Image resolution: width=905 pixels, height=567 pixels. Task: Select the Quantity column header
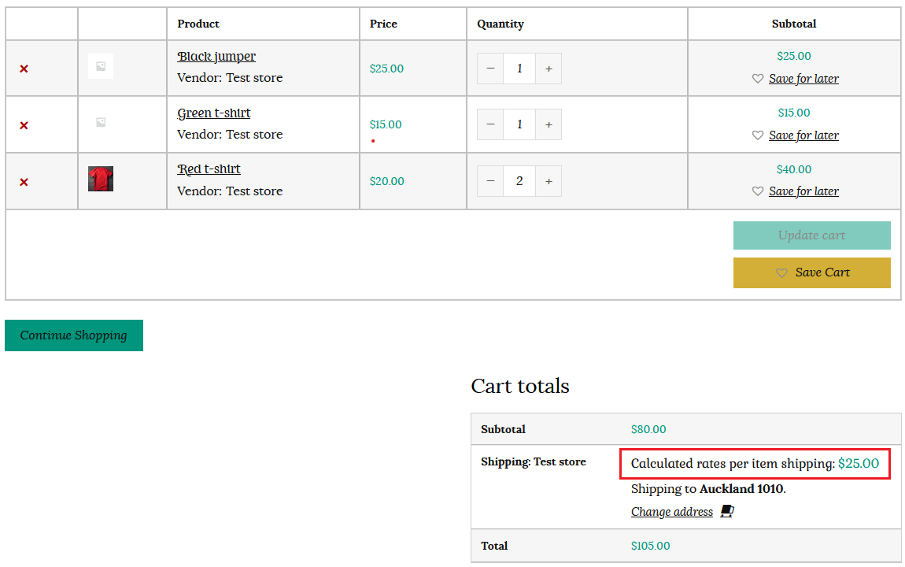point(501,24)
